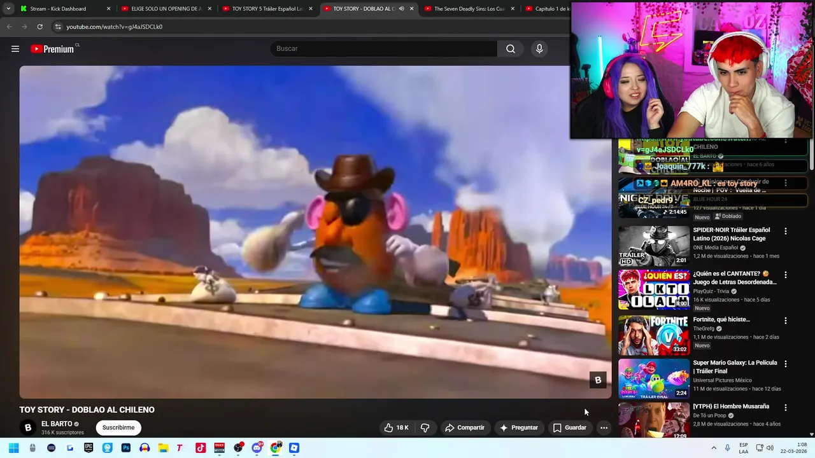Like the video (18 K)
815x458 pixels.
[x=396, y=427]
